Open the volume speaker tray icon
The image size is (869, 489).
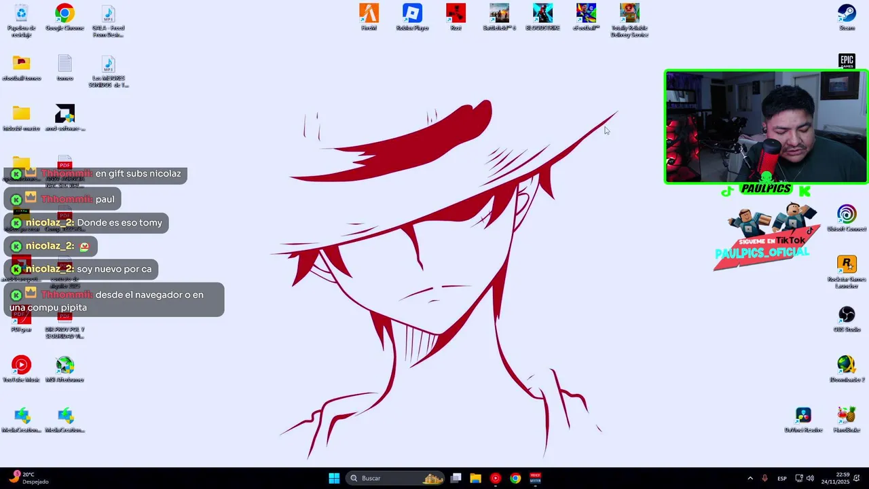(810, 478)
